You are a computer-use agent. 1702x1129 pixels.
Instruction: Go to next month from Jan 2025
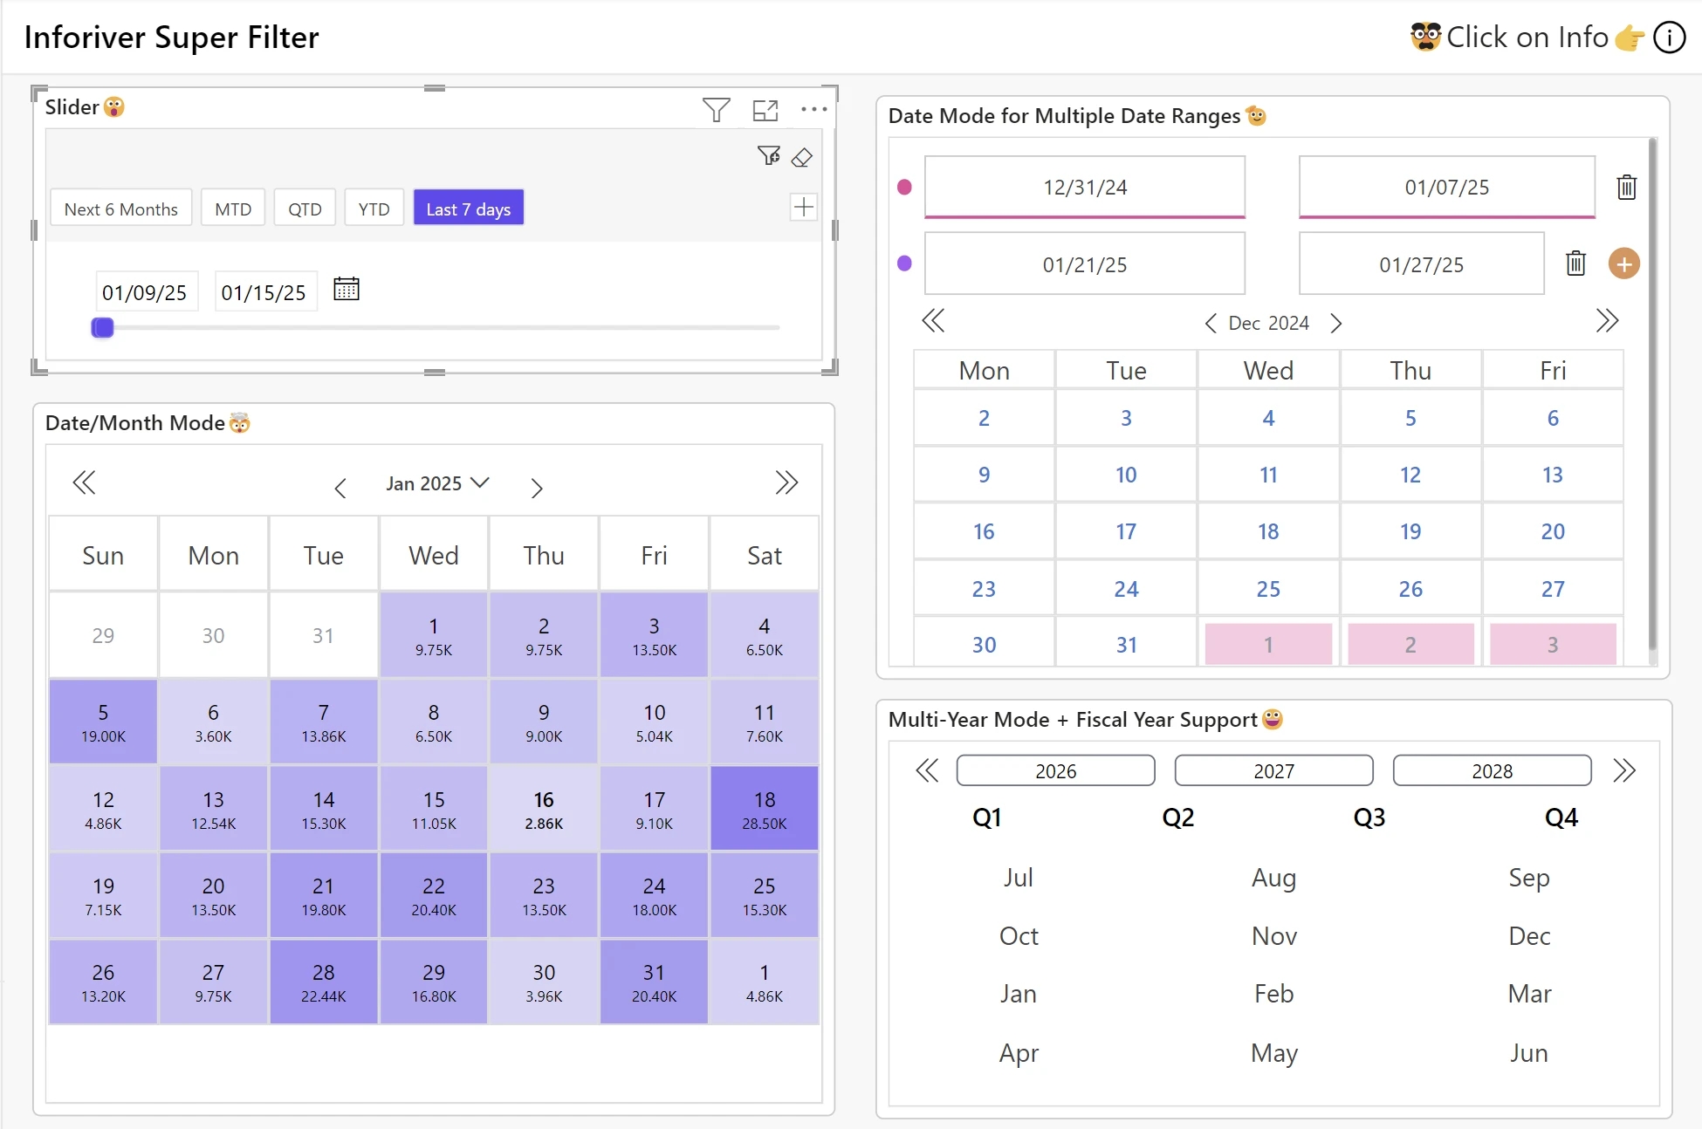(x=537, y=488)
